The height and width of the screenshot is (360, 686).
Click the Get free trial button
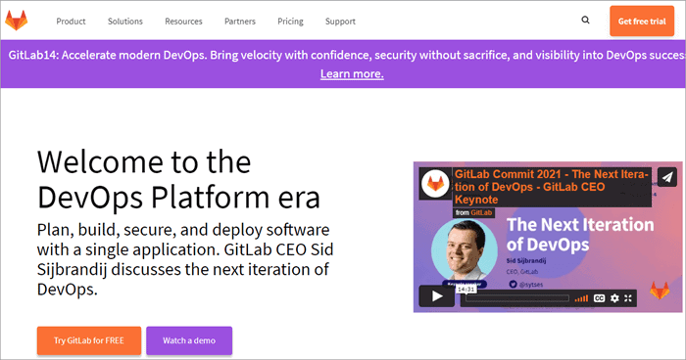tap(642, 21)
